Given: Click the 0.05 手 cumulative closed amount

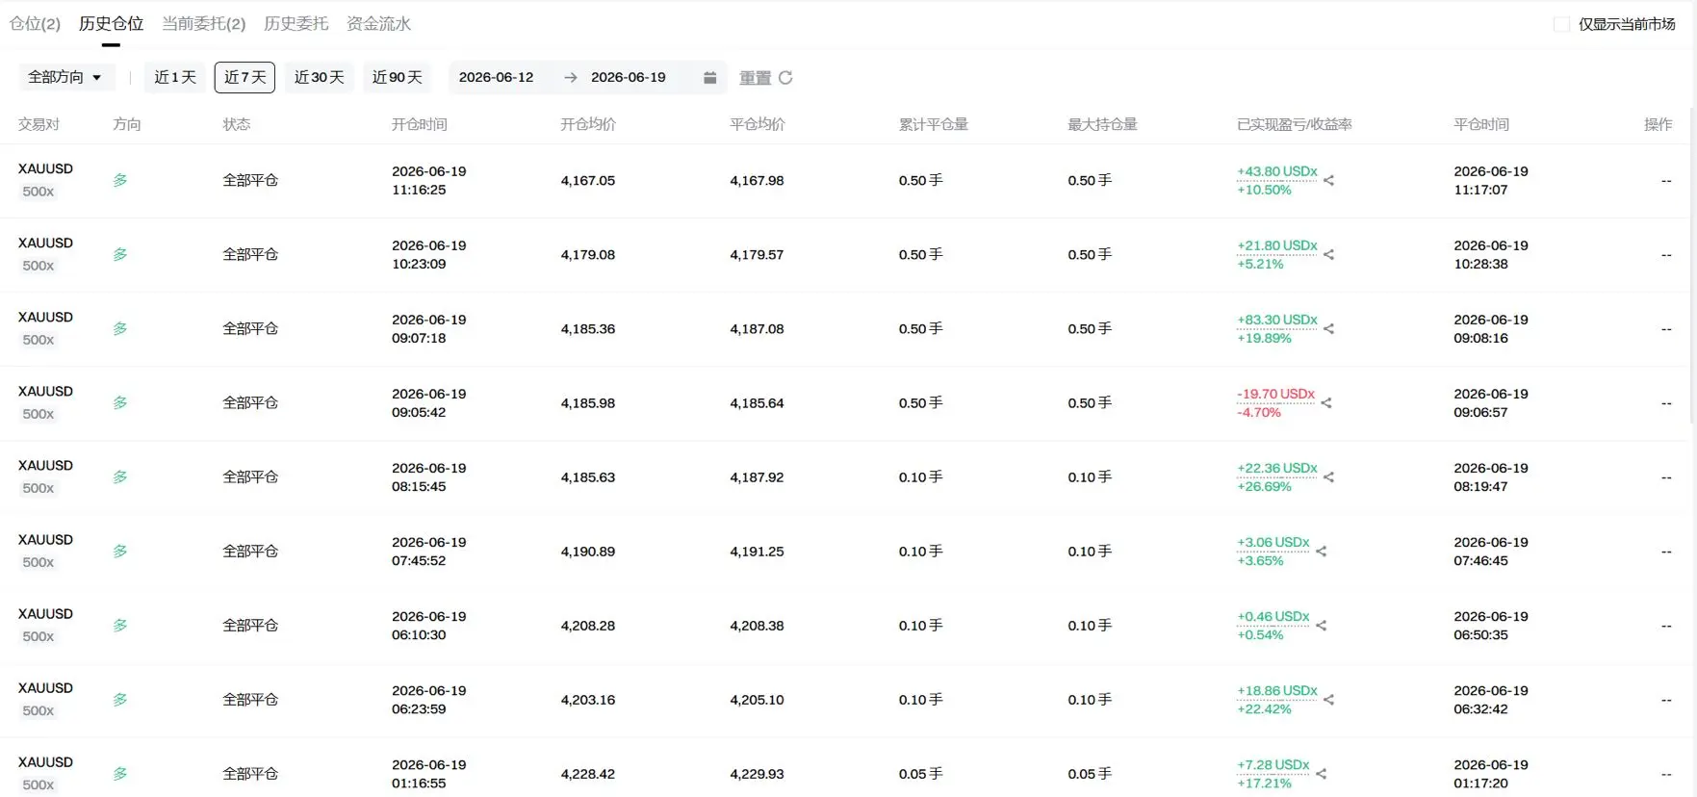Looking at the screenshot, I should pos(920,773).
